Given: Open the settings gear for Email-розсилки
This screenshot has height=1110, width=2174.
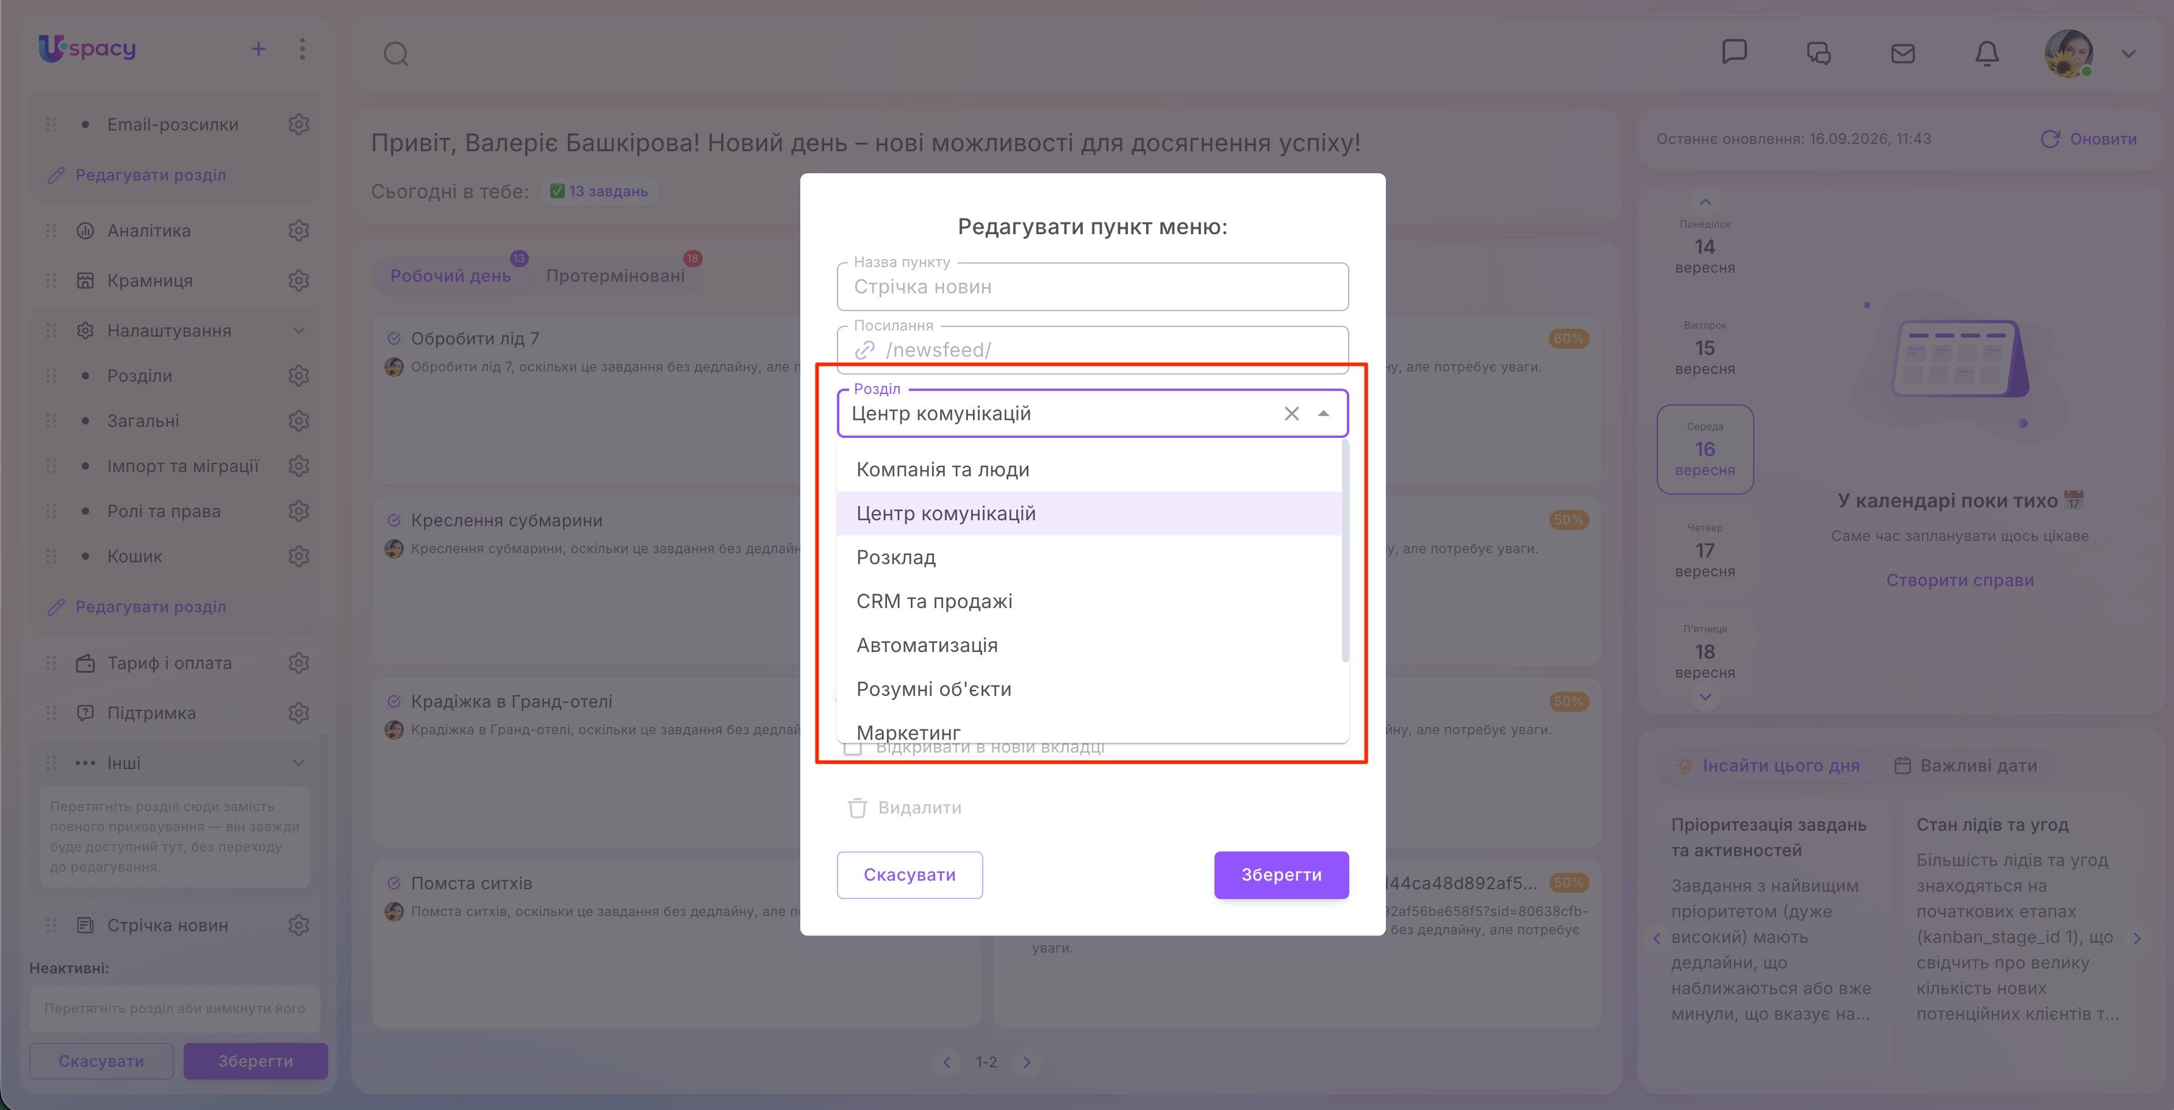Looking at the screenshot, I should [299, 124].
